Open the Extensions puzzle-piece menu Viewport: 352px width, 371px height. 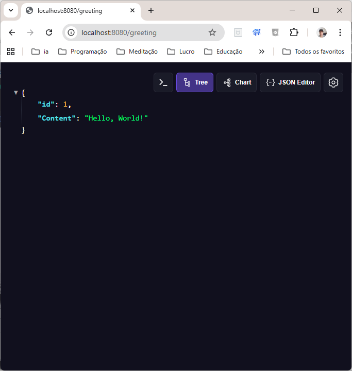[294, 32]
